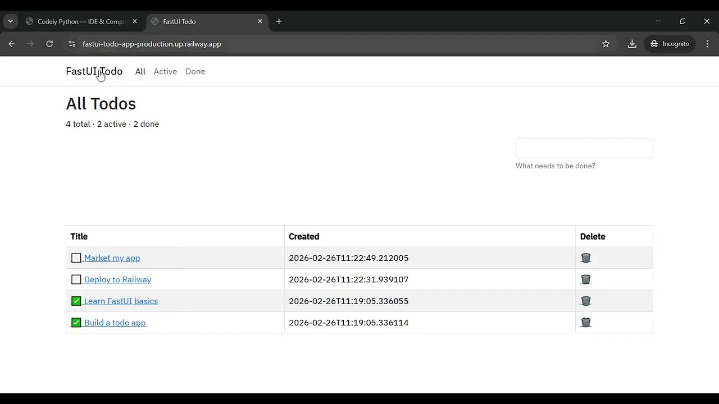719x404 pixels.
Task: Show All todos in navbar
Action: [140, 71]
